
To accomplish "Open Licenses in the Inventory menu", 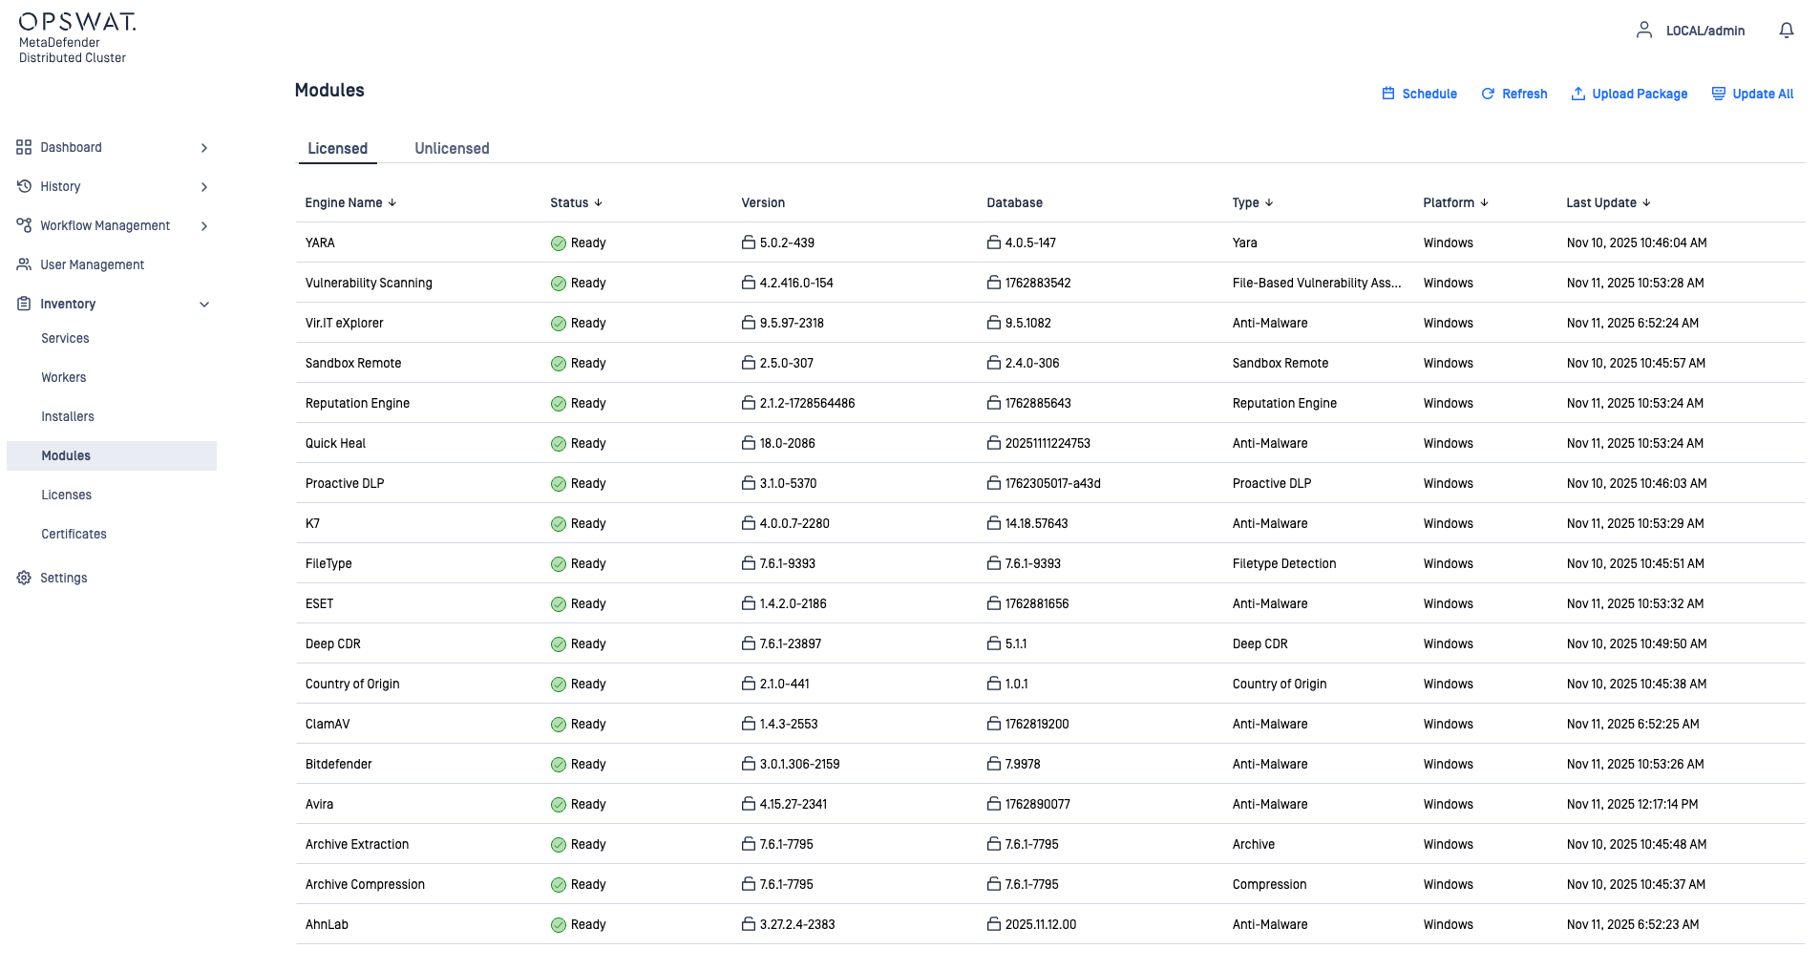I will (66, 495).
